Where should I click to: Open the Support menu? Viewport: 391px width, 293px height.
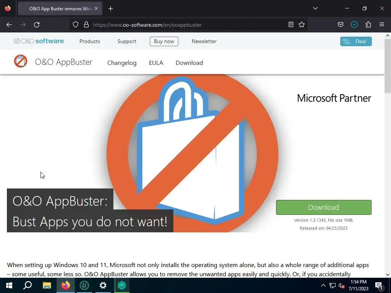[x=127, y=41]
